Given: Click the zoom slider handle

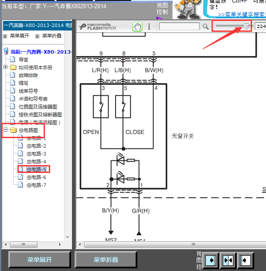Looking at the screenshot, I should 246,26.
